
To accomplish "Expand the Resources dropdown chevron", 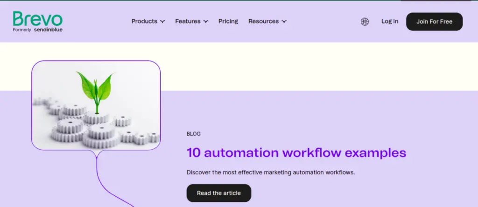I will [284, 21].
